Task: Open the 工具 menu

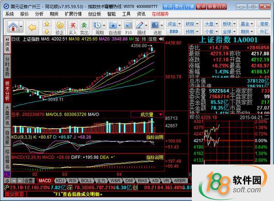Action: click(126, 14)
